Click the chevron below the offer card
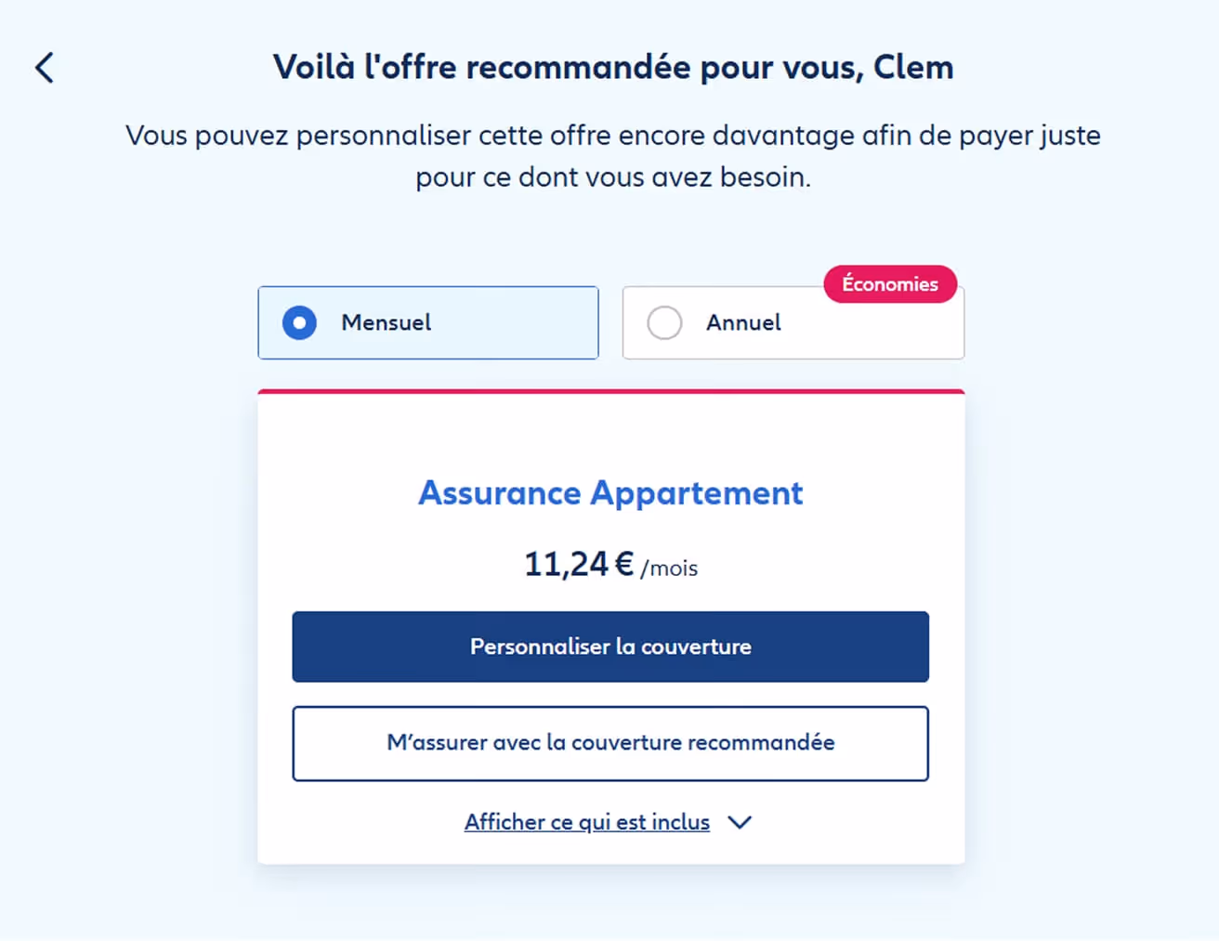The height and width of the screenshot is (941, 1219). pyautogui.click(x=740, y=822)
